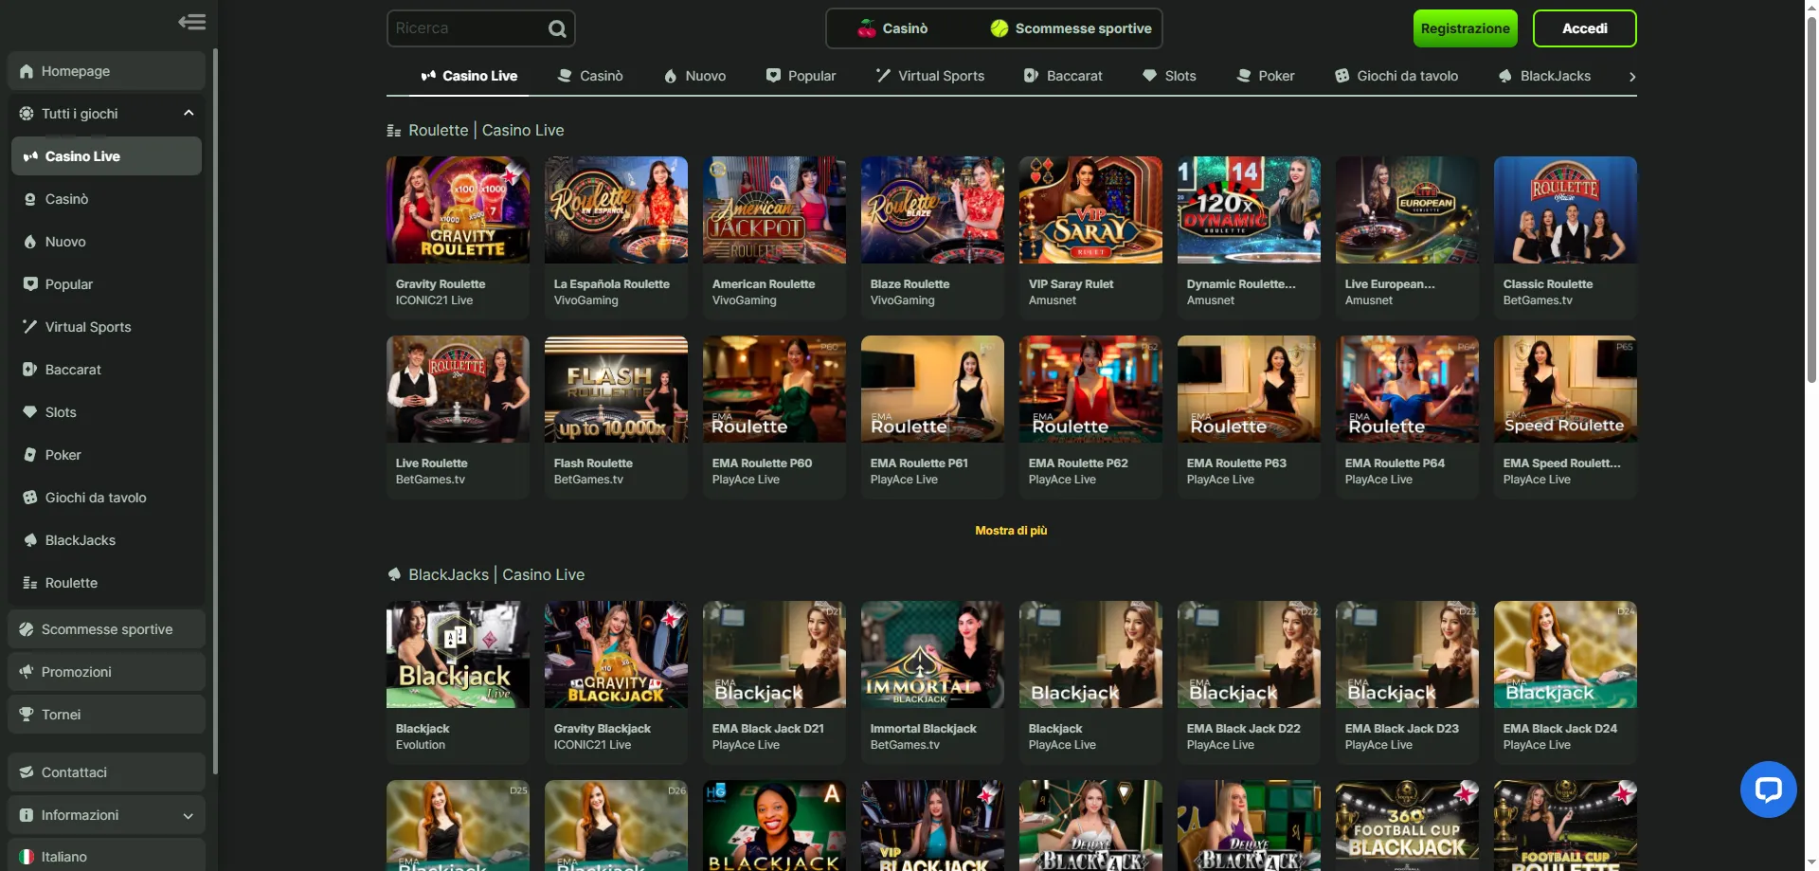Screen dimensions: 1819x871
Task: Open the Poker tab
Action: click(1266, 76)
